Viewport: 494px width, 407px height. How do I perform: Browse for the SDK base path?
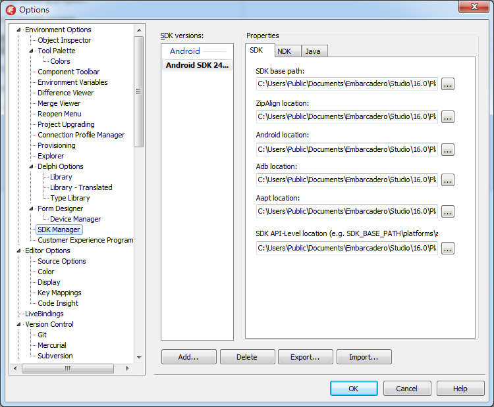(x=448, y=84)
